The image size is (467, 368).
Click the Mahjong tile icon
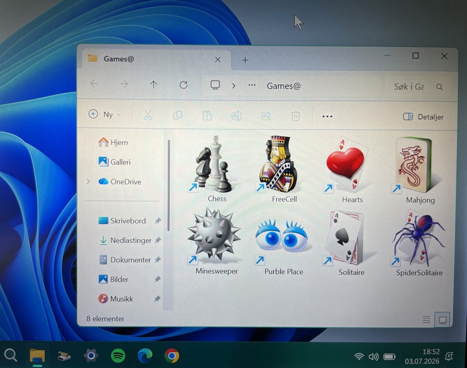click(415, 165)
